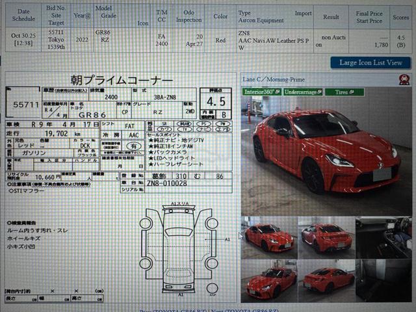Click the red car icon beside Lane C header
The image size is (416, 312).
pyautogui.click(x=404, y=79)
